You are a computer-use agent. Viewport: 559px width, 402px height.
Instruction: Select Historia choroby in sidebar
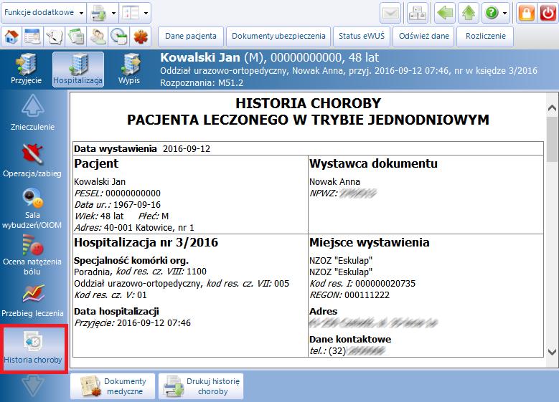point(33,348)
